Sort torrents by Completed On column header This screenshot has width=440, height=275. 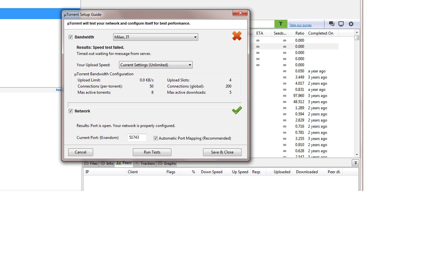(322, 33)
